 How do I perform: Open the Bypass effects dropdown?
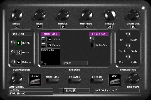tap(75, 63)
